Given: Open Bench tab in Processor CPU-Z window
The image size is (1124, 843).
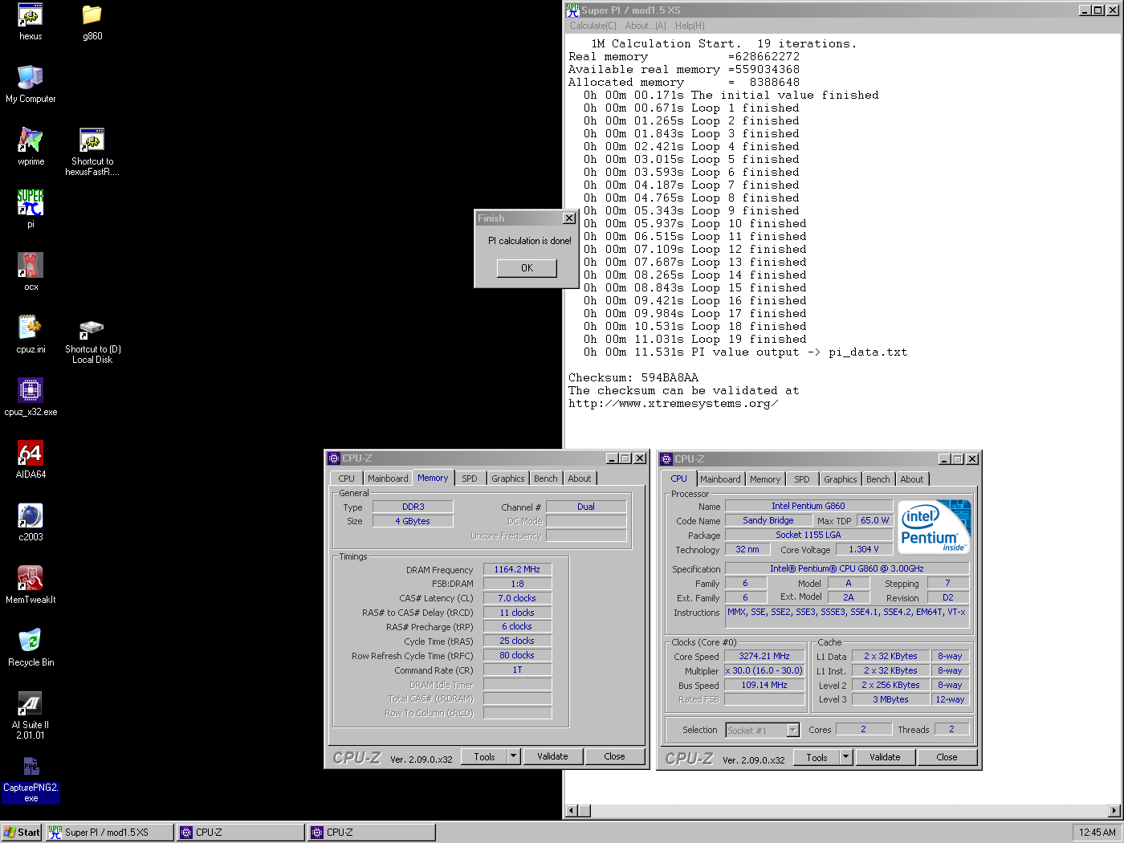Looking at the screenshot, I should pyautogui.click(x=878, y=479).
